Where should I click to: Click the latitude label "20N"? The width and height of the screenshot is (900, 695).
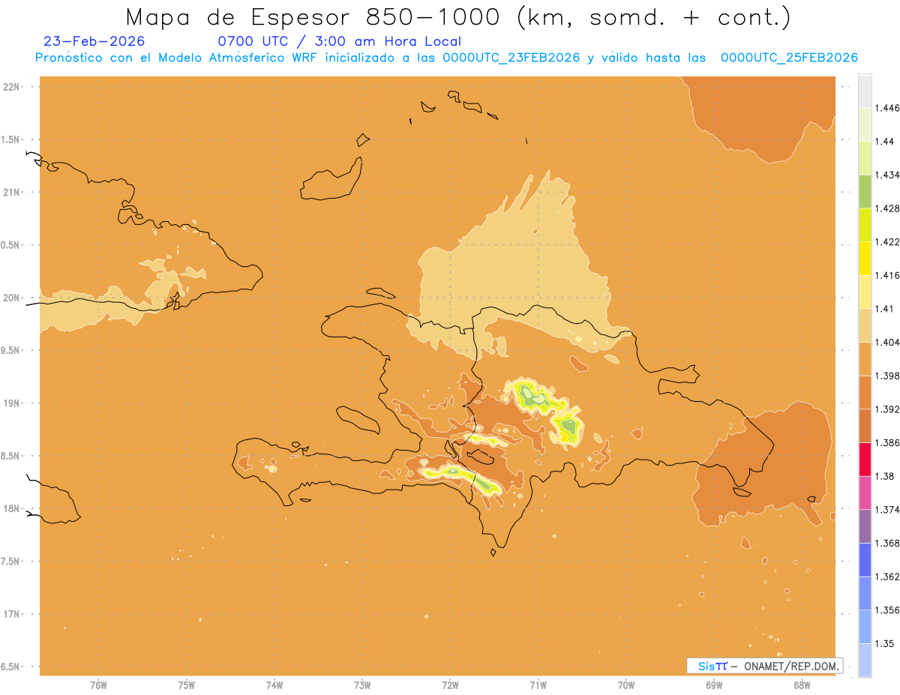tap(11, 298)
